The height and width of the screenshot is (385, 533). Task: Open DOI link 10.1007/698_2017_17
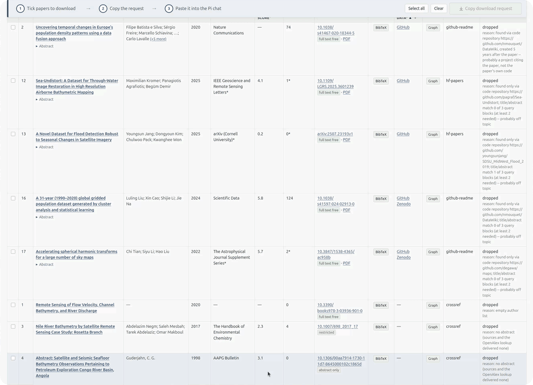coord(337,326)
